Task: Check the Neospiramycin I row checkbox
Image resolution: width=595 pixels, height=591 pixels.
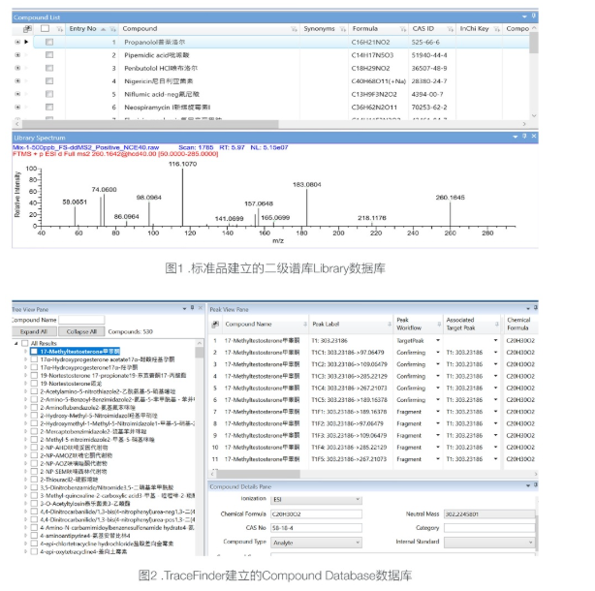Action: 49,108
